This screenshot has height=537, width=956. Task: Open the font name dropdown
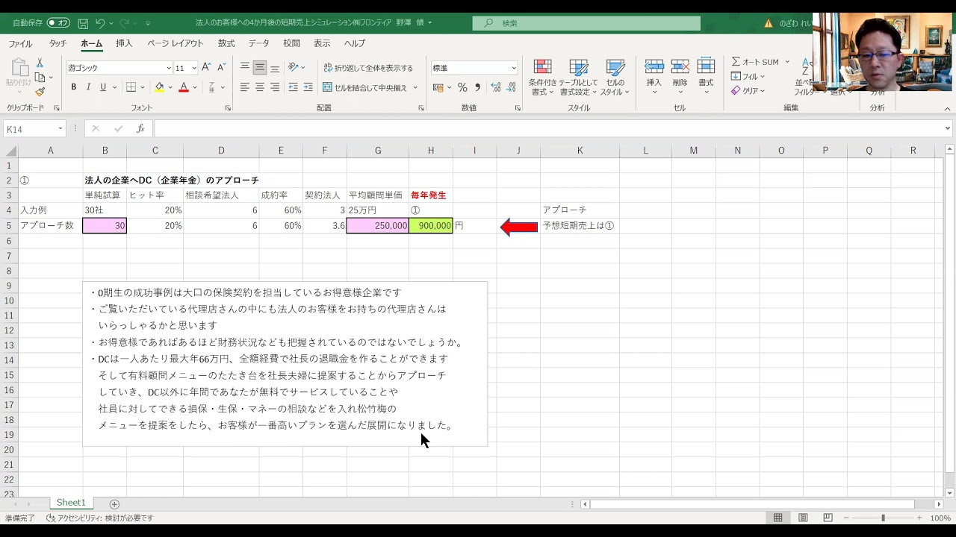click(169, 68)
